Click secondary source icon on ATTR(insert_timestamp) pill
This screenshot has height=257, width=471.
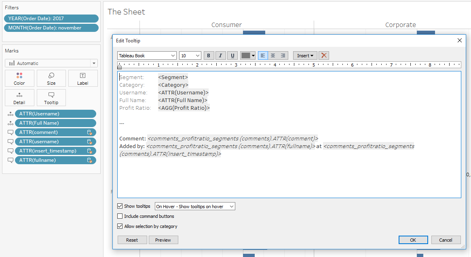point(89,151)
